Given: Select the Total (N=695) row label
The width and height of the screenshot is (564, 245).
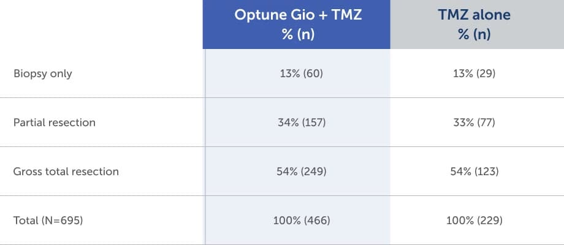Looking at the screenshot, I should pos(48,221).
